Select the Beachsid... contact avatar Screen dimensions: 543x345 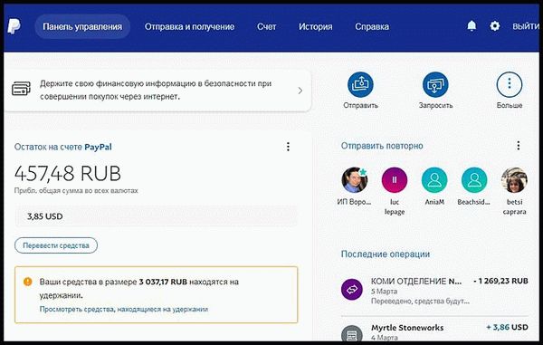[474, 180]
